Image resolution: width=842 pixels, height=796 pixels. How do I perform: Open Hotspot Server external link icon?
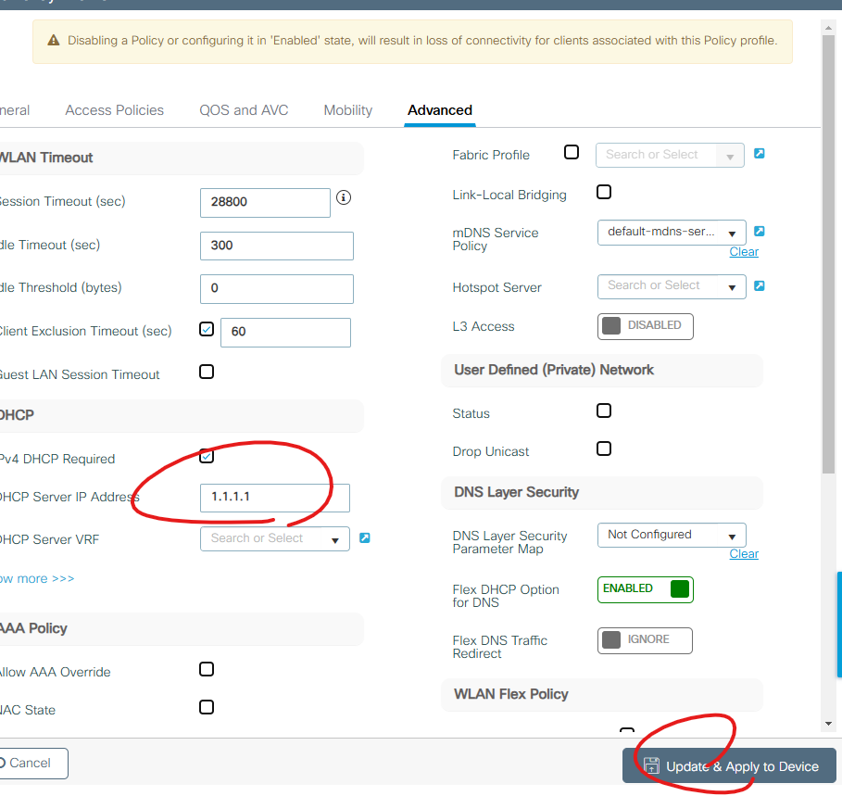(x=759, y=285)
